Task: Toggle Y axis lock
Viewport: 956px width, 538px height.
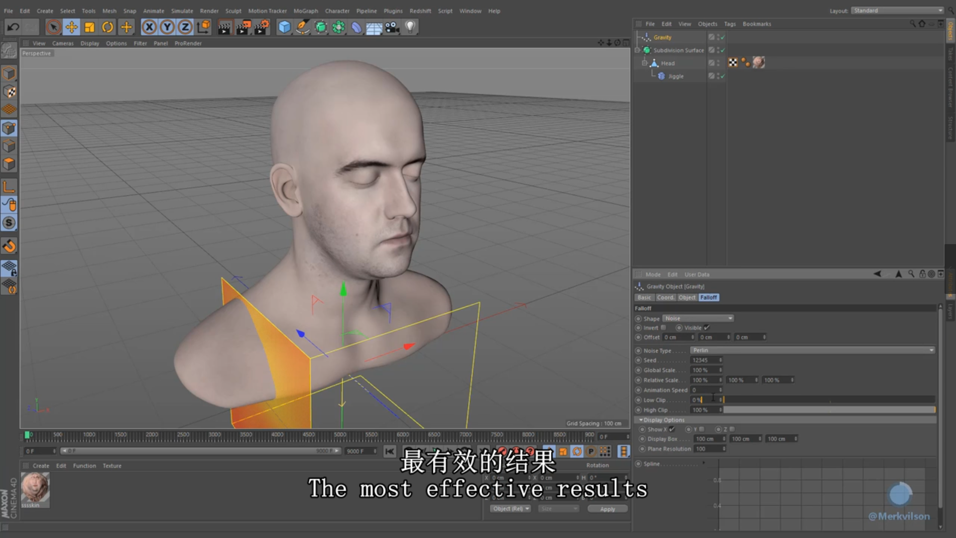Action: point(167,27)
